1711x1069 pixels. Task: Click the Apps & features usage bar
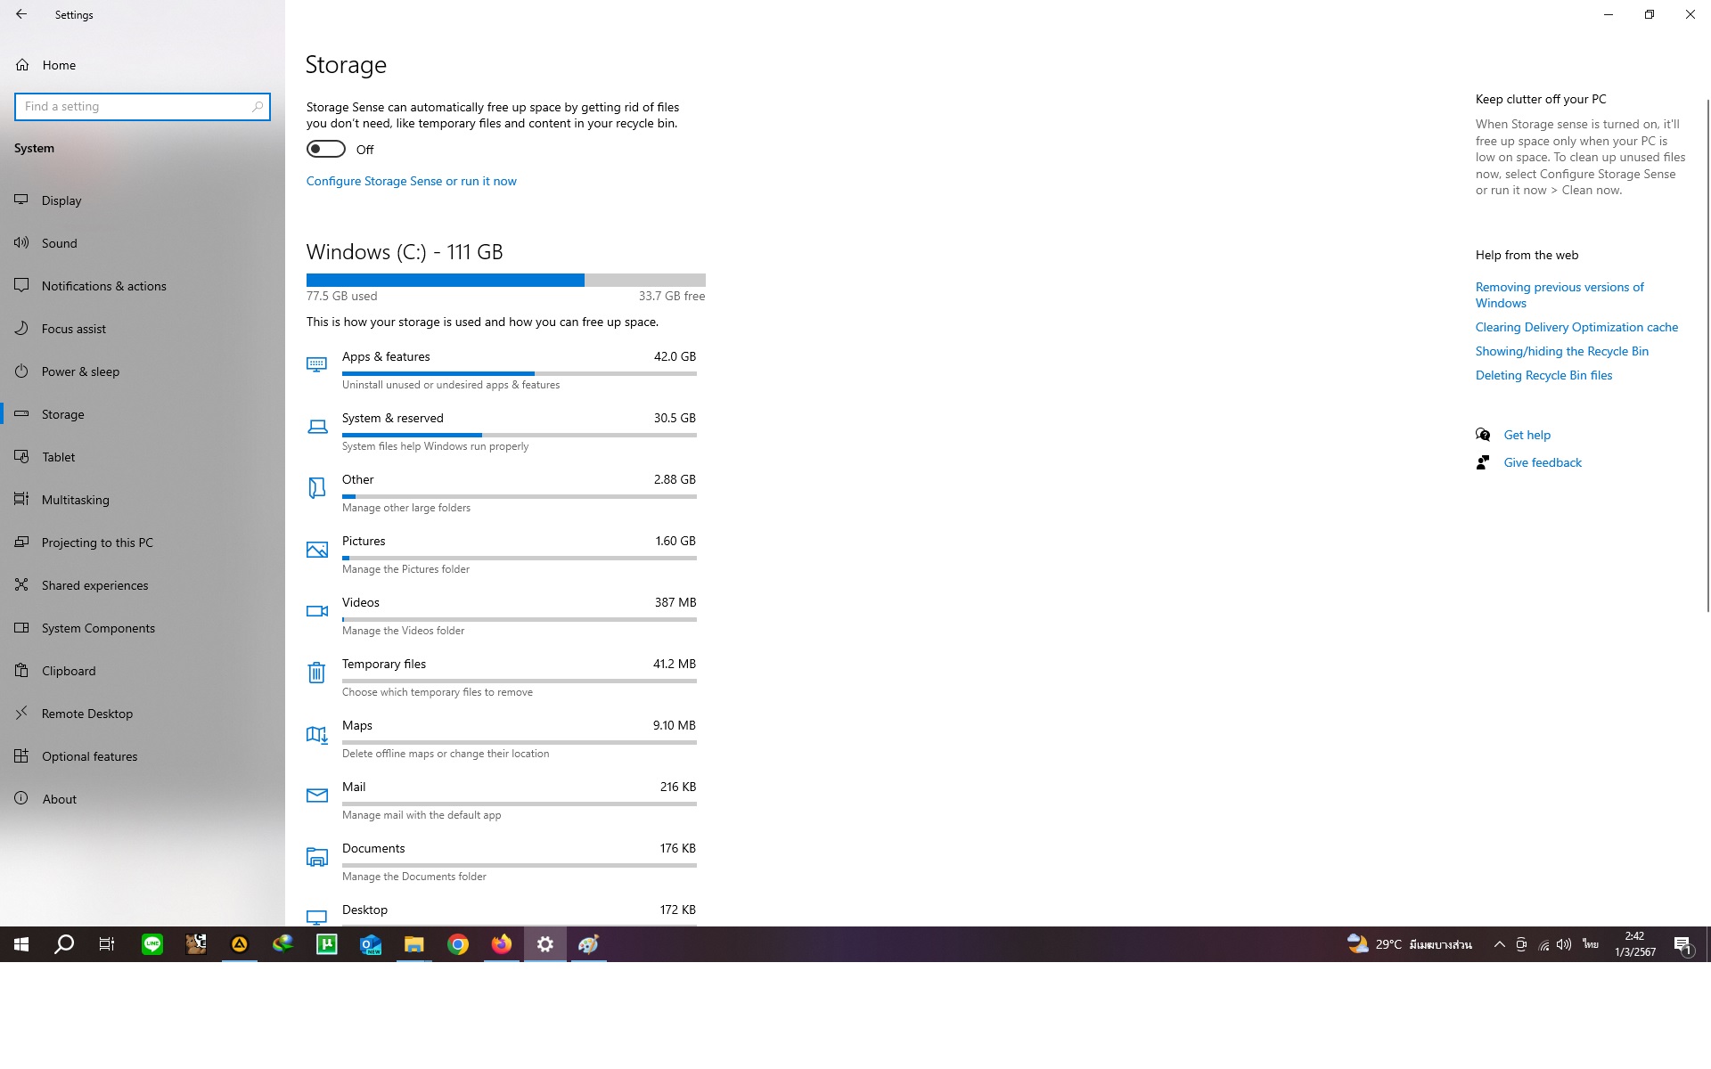tap(520, 373)
